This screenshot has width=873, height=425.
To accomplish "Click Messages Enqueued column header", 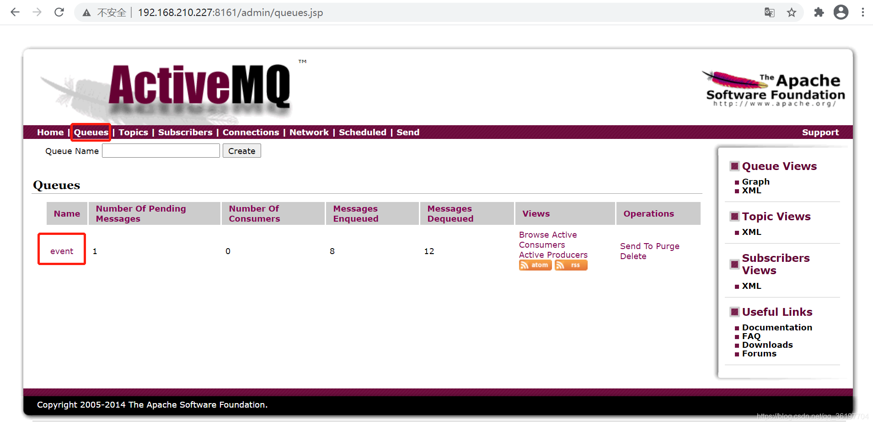I will [x=372, y=213].
